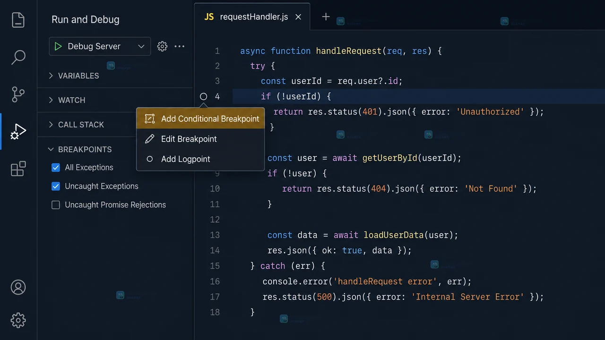The height and width of the screenshot is (340, 605).
Task: Choose Add Conditional Breakpoint menu item
Action: [200, 119]
